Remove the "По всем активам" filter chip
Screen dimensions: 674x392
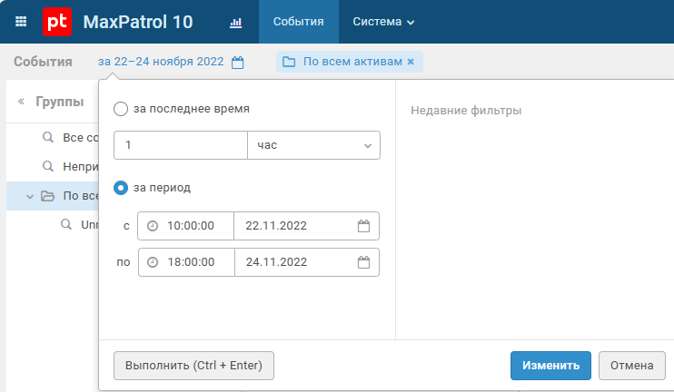[411, 62]
